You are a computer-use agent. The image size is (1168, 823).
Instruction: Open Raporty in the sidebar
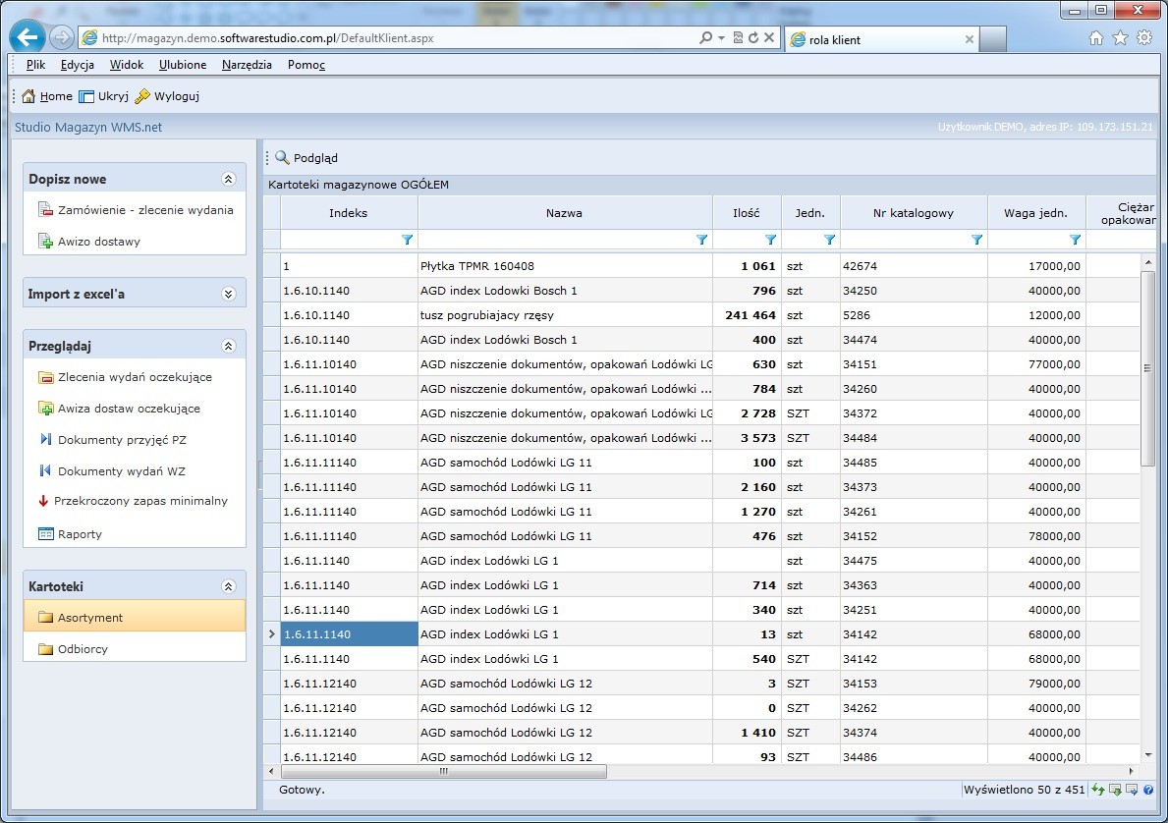80,534
